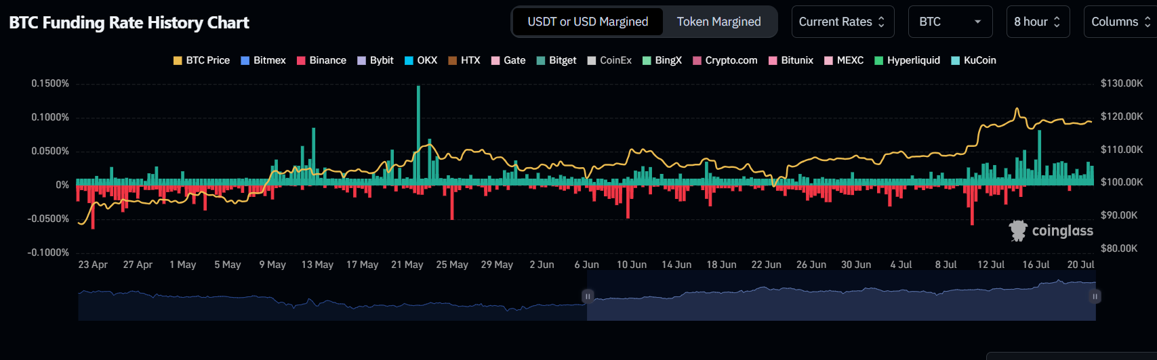The height and width of the screenshot is (360, 1157).
Task: Toggle Binance legend series
Action: pos(321,60)
